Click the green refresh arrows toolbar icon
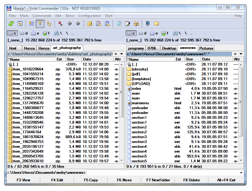The image size is (252, 191). click(11, 24)
